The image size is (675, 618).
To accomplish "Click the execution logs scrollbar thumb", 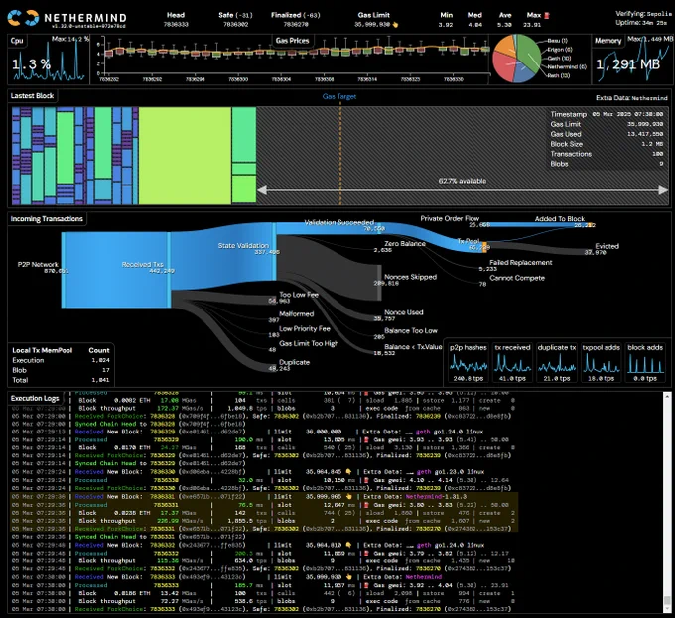I will [667, 600].
